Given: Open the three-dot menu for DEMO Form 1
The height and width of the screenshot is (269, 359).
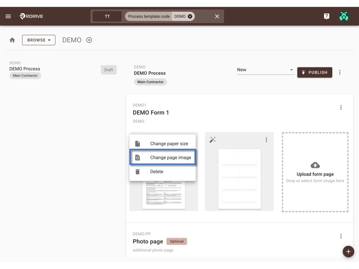Looking at the screenshot, I should pyautogui.click(x=341, y=107).
